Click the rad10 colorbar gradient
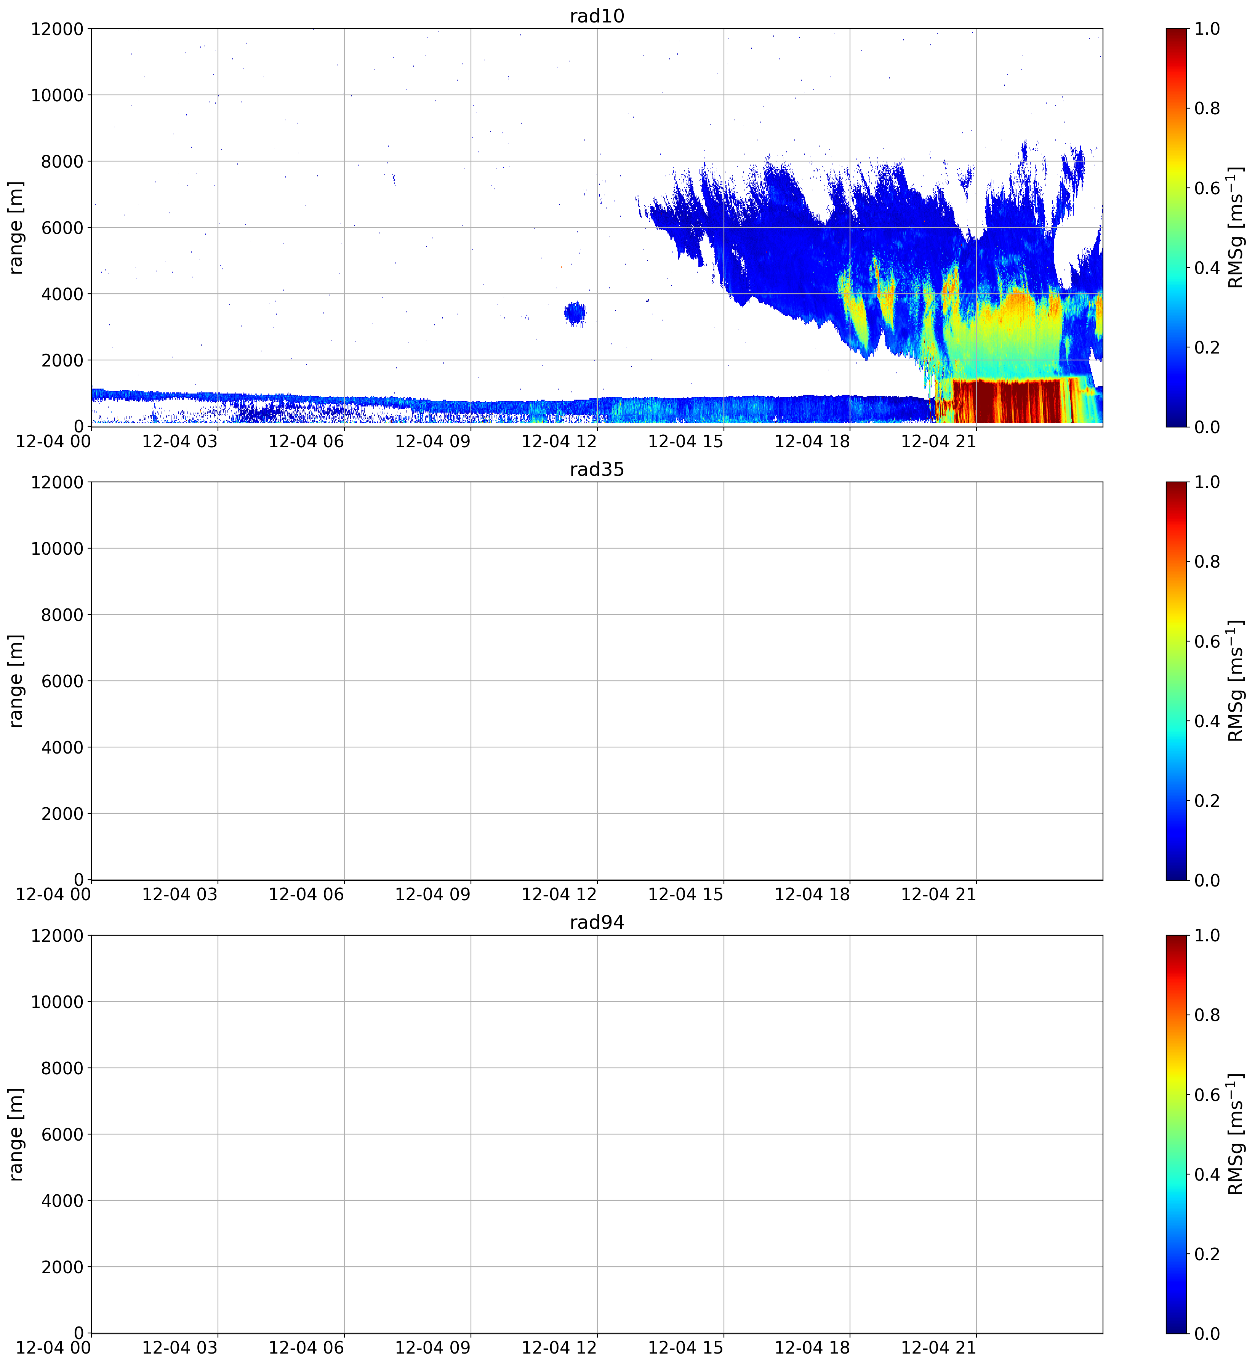The image size is (1255, 1365). 1176,227
